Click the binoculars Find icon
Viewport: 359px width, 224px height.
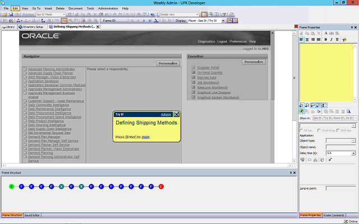[139, 15]
